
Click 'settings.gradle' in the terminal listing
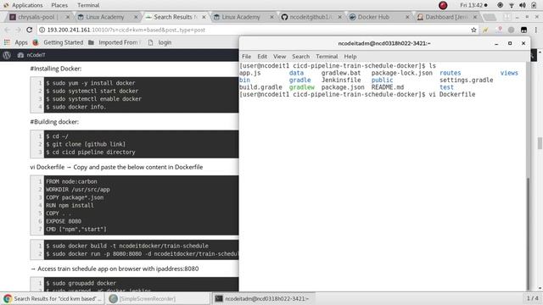tap(466, 80)
